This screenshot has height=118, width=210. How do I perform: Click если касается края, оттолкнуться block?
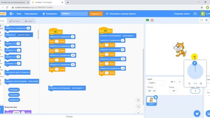(x=17, y=72)
